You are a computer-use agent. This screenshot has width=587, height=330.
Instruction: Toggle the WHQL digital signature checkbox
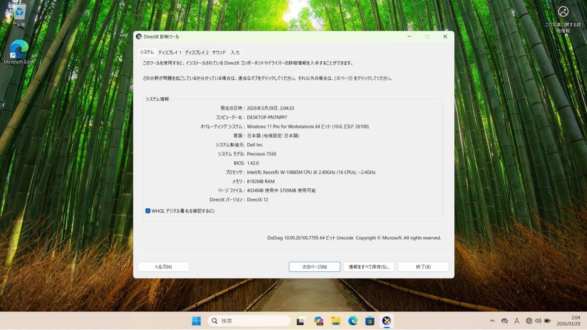(x=148, y=211)
